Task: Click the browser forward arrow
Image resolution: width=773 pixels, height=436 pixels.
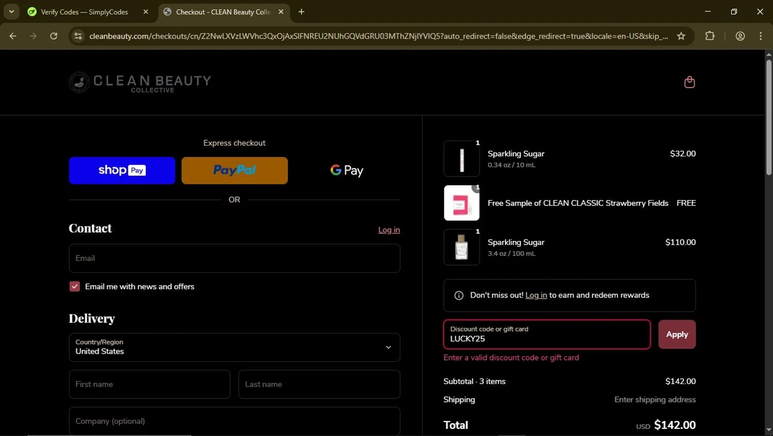Action: pos(33,36)
